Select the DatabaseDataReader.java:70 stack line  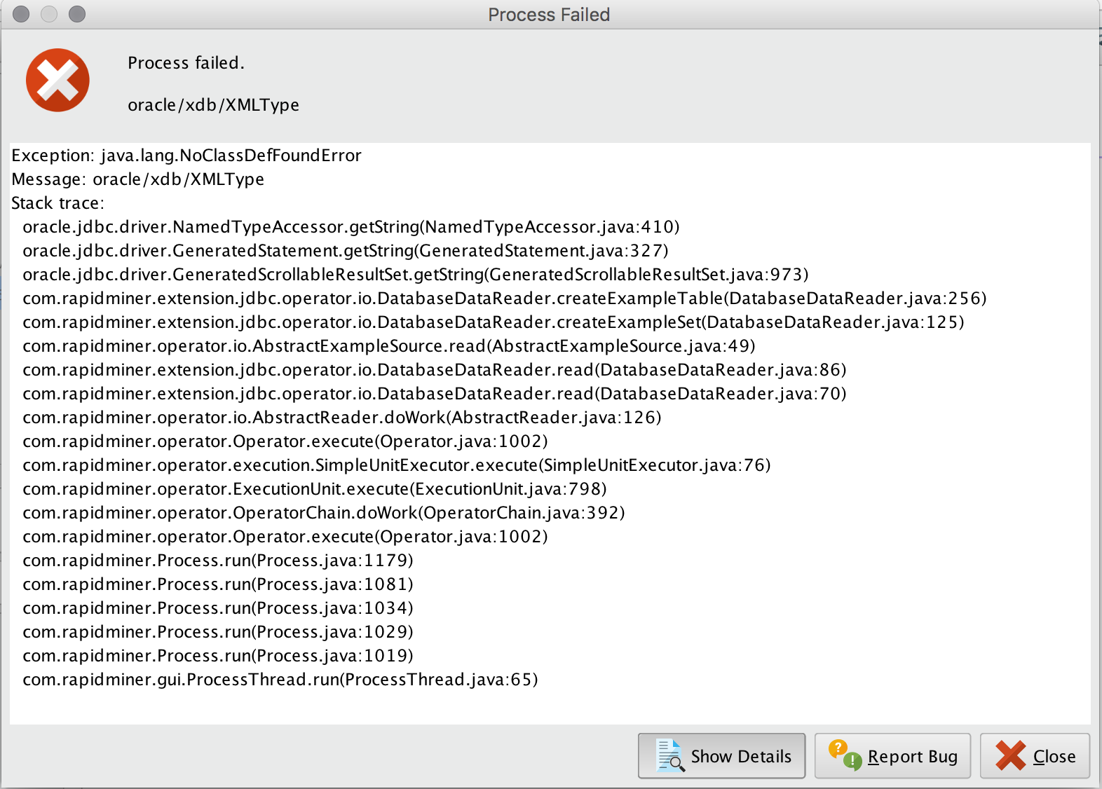point(435,394)
